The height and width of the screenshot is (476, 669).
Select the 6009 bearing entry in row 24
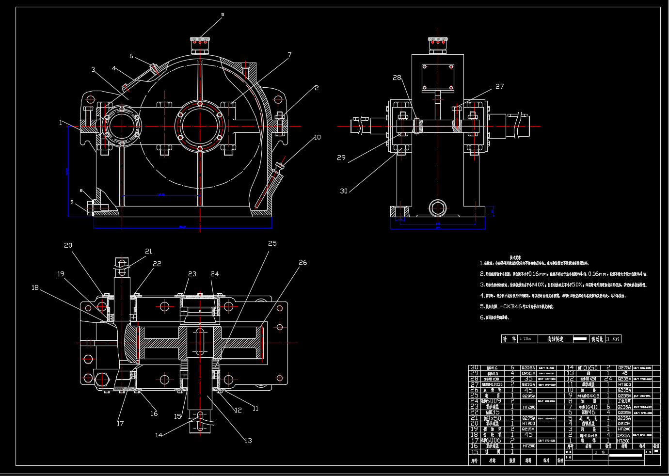click(492, 401)
